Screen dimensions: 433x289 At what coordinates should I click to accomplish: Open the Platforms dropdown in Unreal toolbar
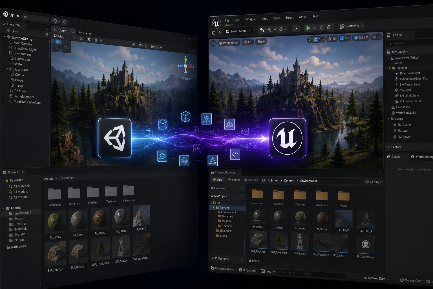point(352,26)
